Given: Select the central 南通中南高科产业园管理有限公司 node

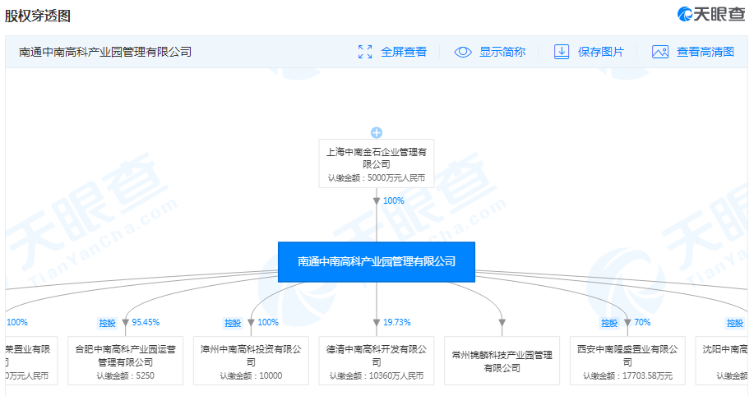Looking at the screenshot, I should click(377, 262).
